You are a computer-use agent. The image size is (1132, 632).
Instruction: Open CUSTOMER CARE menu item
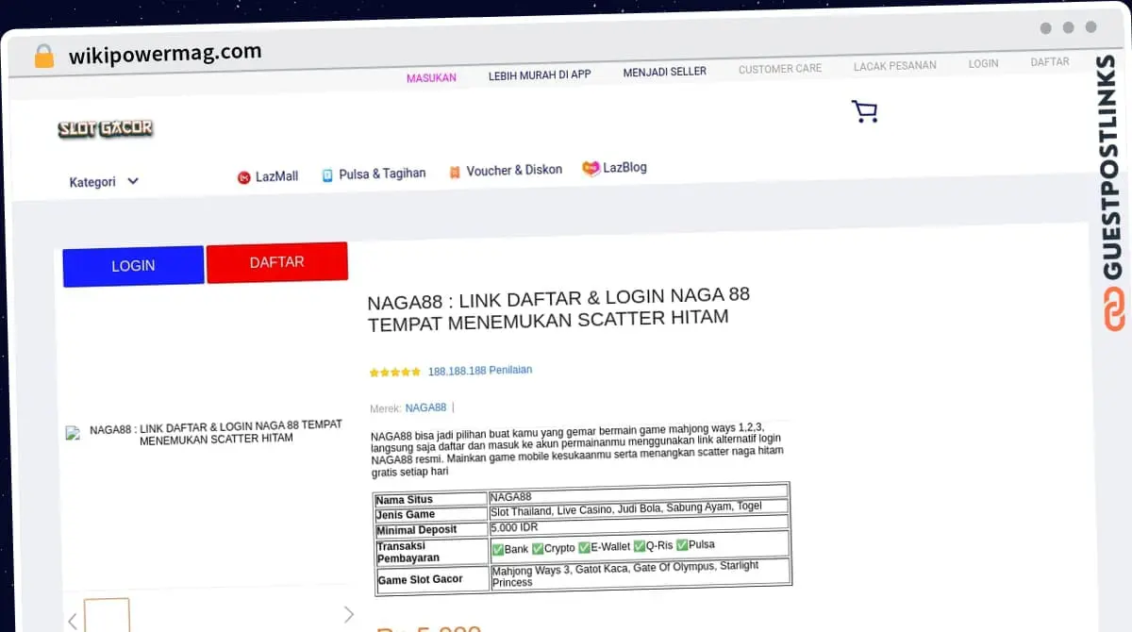point(780,69)
